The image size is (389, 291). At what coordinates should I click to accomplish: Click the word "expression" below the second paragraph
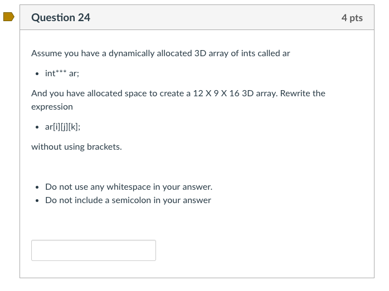click(52, 106)
